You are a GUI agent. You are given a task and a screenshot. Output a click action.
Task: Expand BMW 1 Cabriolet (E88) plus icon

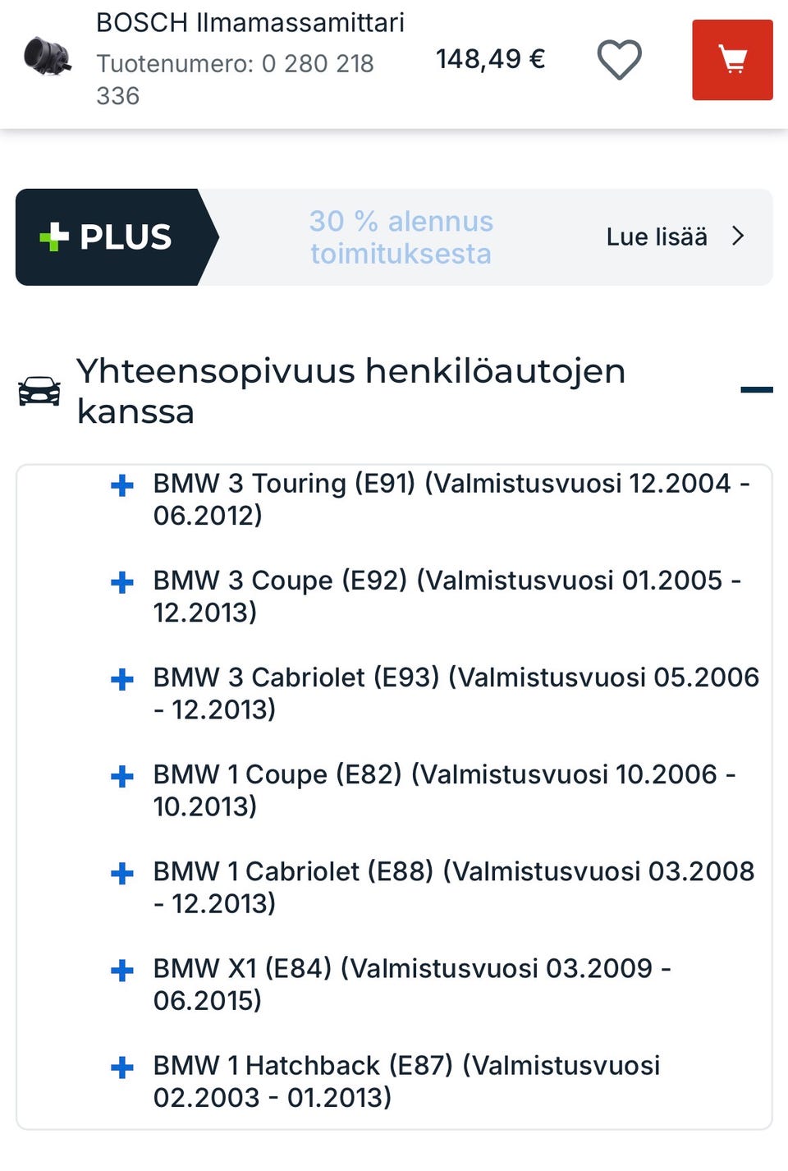pyautogui.click(x=122, y=873)
